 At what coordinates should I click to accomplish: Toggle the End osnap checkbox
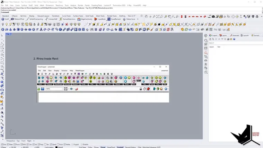tap(2, 145)
